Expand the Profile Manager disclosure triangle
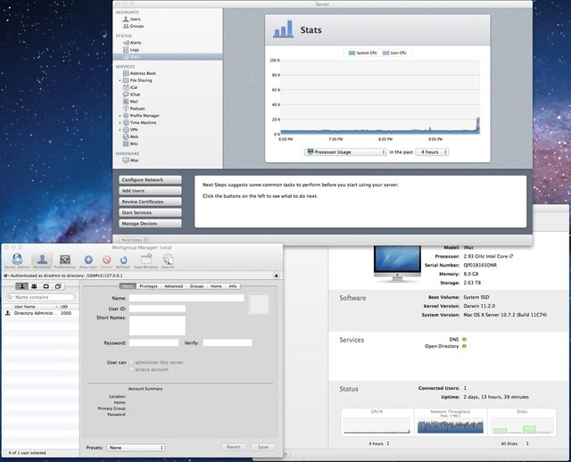The width and height of the screenshot is (571, 462). click(120, 116)
